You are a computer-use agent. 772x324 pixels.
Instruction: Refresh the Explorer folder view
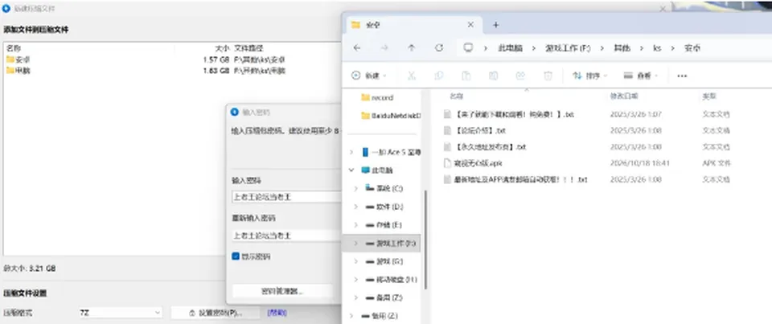[x=439, y=47]
